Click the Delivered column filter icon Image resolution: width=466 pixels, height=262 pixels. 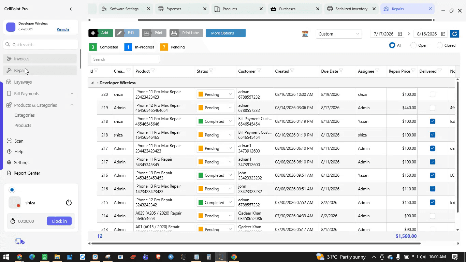click(440, 71)
